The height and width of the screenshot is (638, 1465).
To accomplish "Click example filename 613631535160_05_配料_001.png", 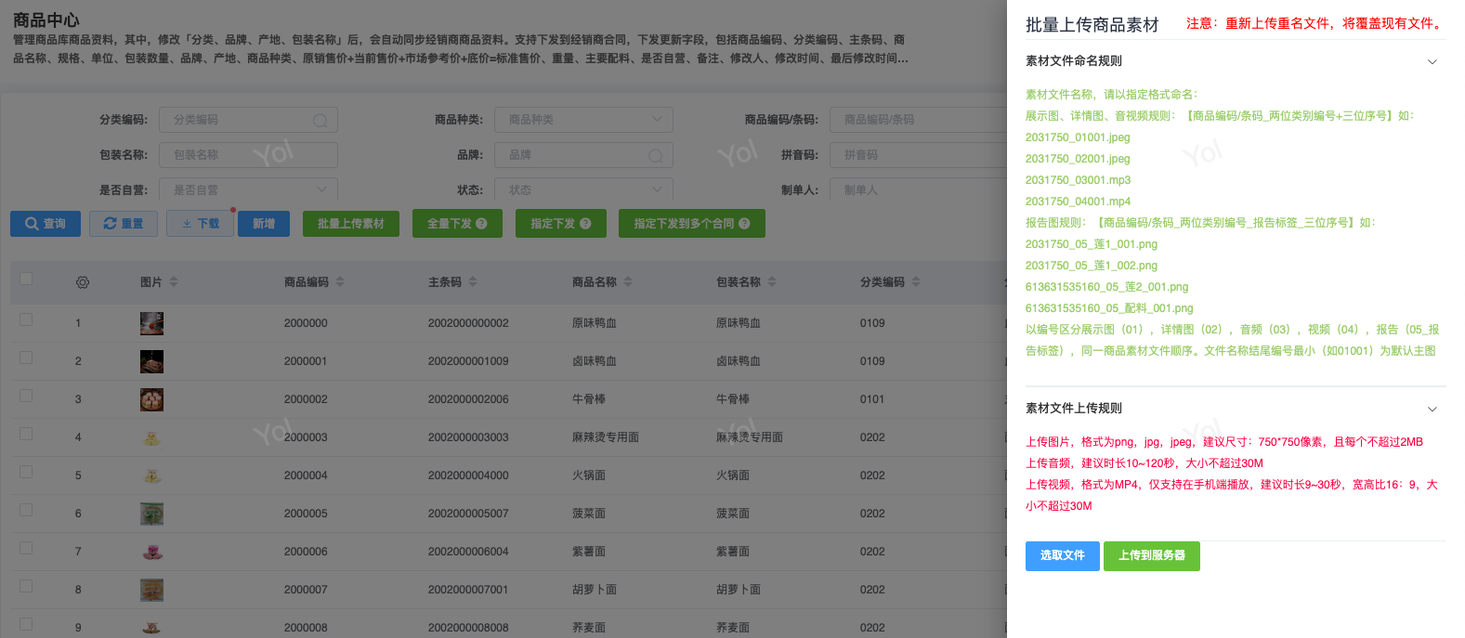I will coord(1109,308).
